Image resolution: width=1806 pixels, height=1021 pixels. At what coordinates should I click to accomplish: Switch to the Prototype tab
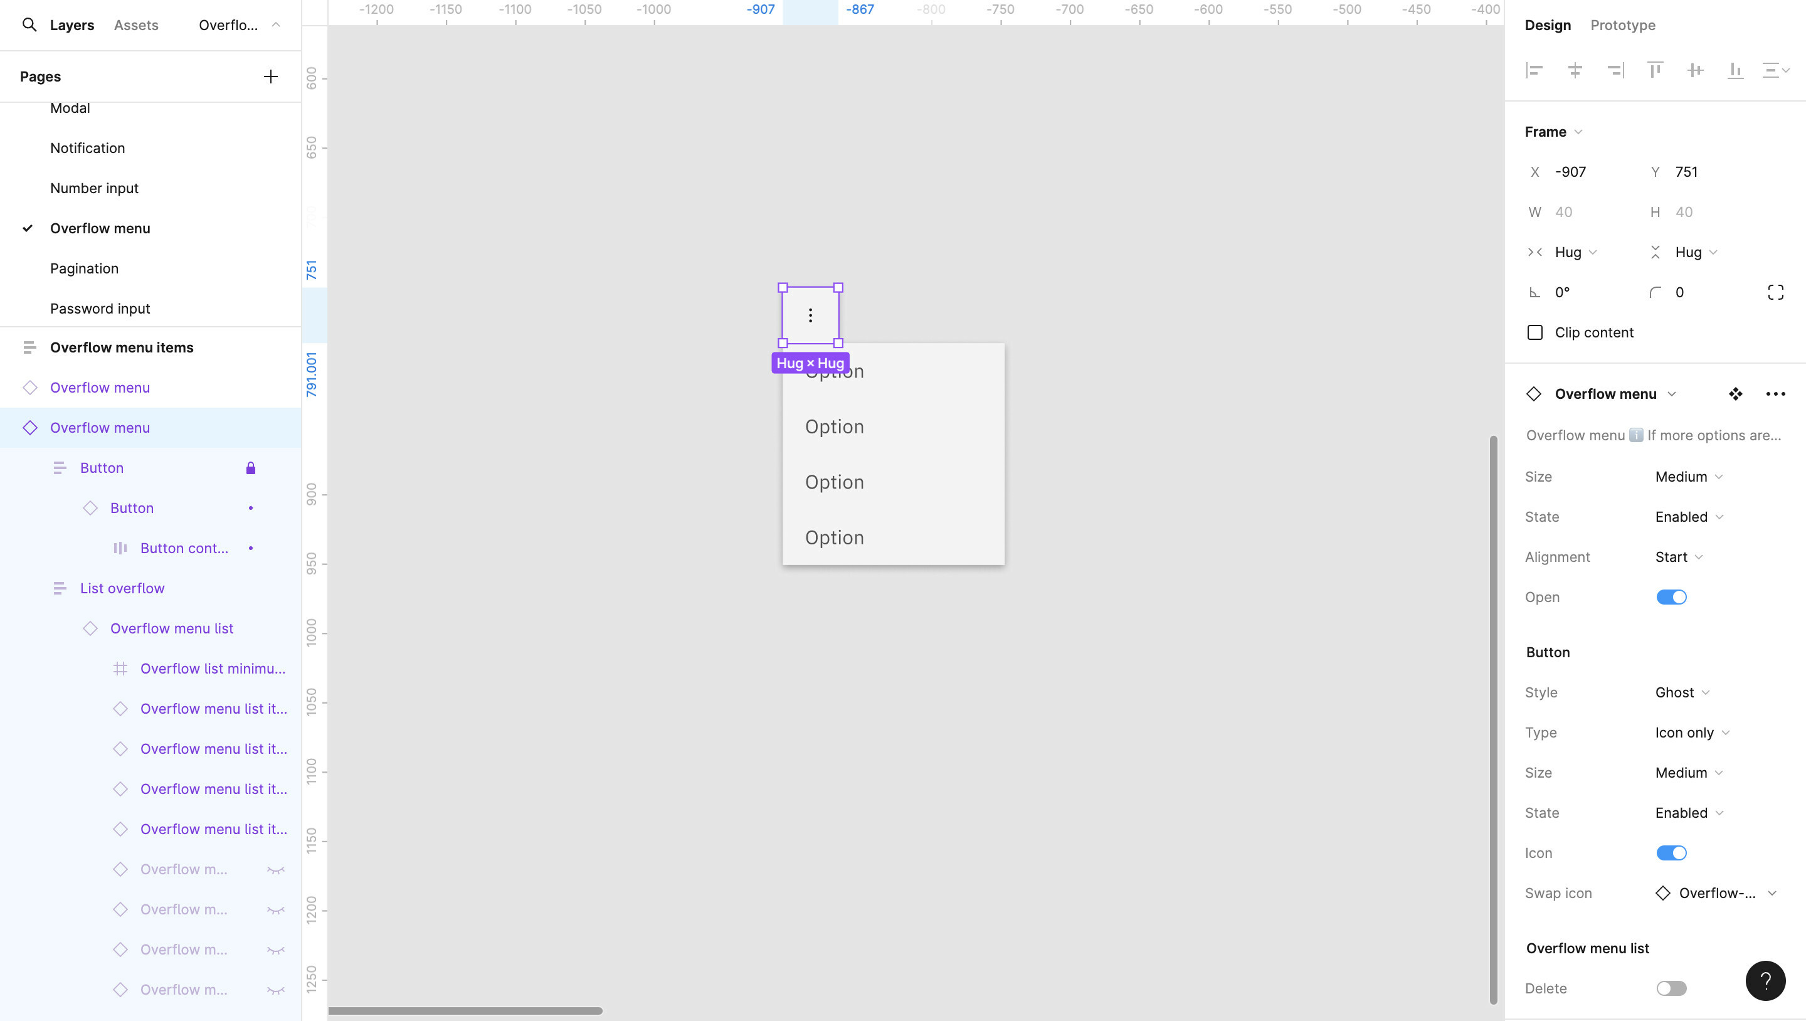point(1622,25)
